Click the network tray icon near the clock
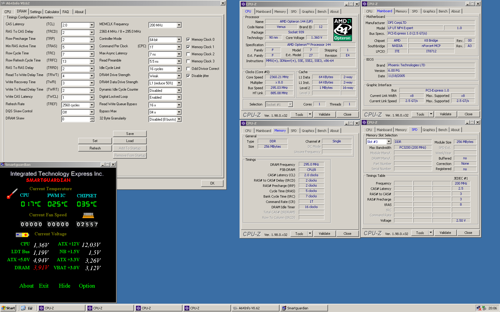The width and height of the screenshot is (500, 312). pos(479,308)
